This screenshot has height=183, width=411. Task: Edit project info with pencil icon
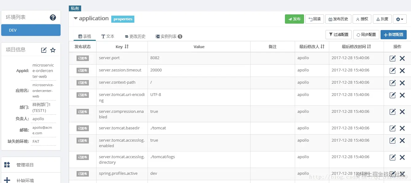[x=44, y=50]
